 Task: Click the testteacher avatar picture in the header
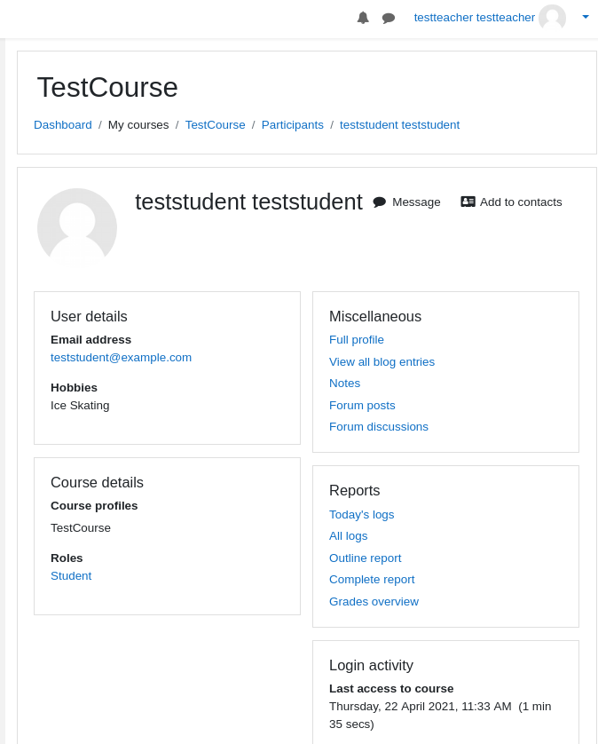(x=552, y=17)
